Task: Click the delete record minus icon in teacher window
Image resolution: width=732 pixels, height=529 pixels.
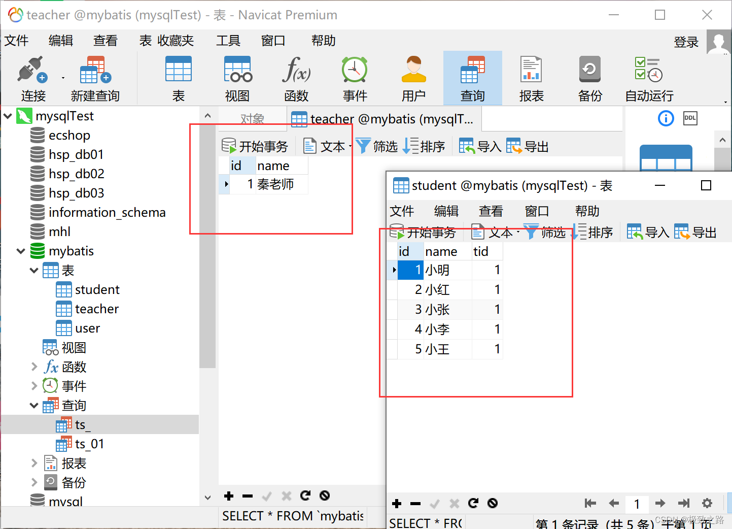Action: (248, 496)
